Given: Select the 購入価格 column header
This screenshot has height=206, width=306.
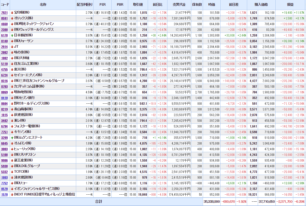Looking at the screenshot, I should click(261, 5).
